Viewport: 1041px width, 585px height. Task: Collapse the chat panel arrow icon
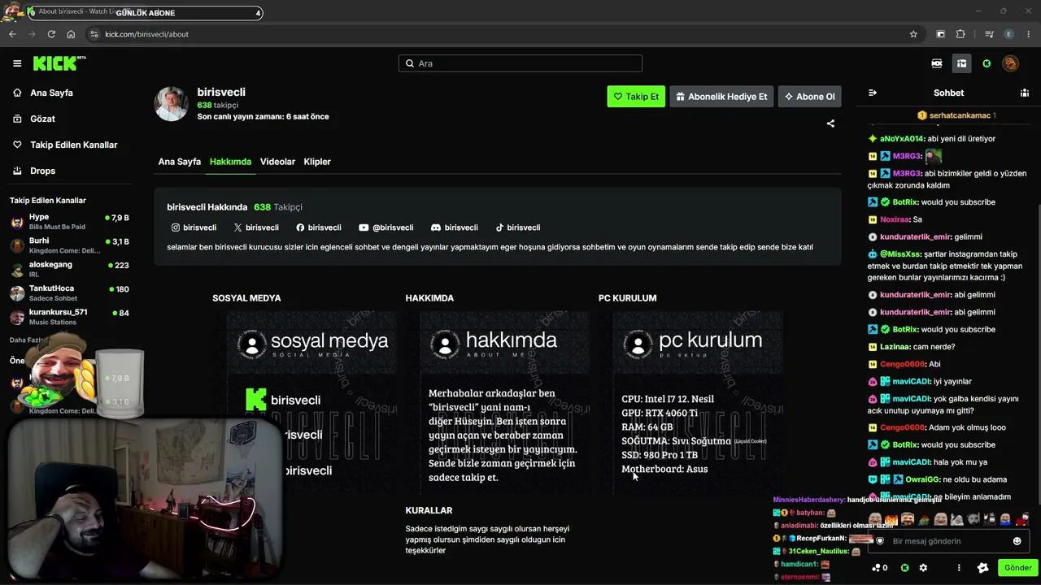tap(873, 93)
